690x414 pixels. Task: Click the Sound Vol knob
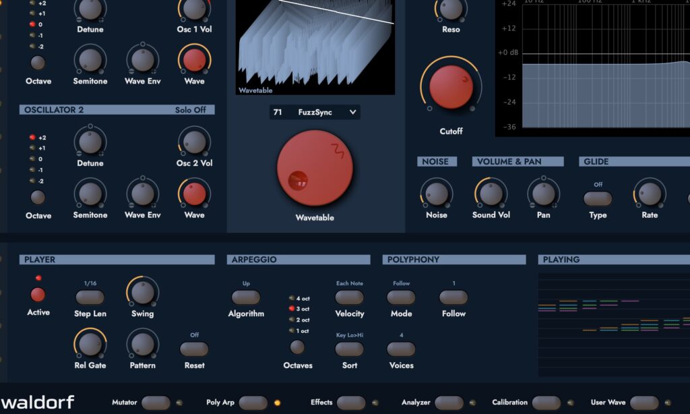click(491, 194)
